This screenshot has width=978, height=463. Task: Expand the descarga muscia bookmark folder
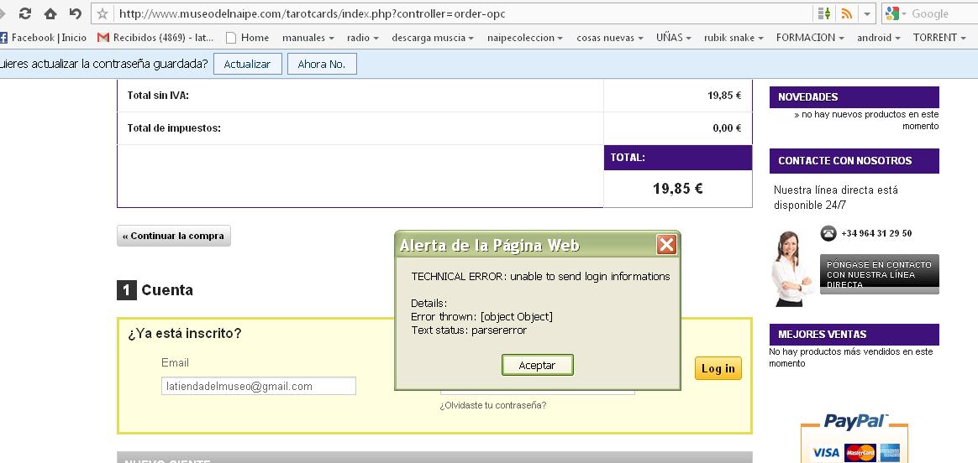pyautogui.click(x=433, y=38)
